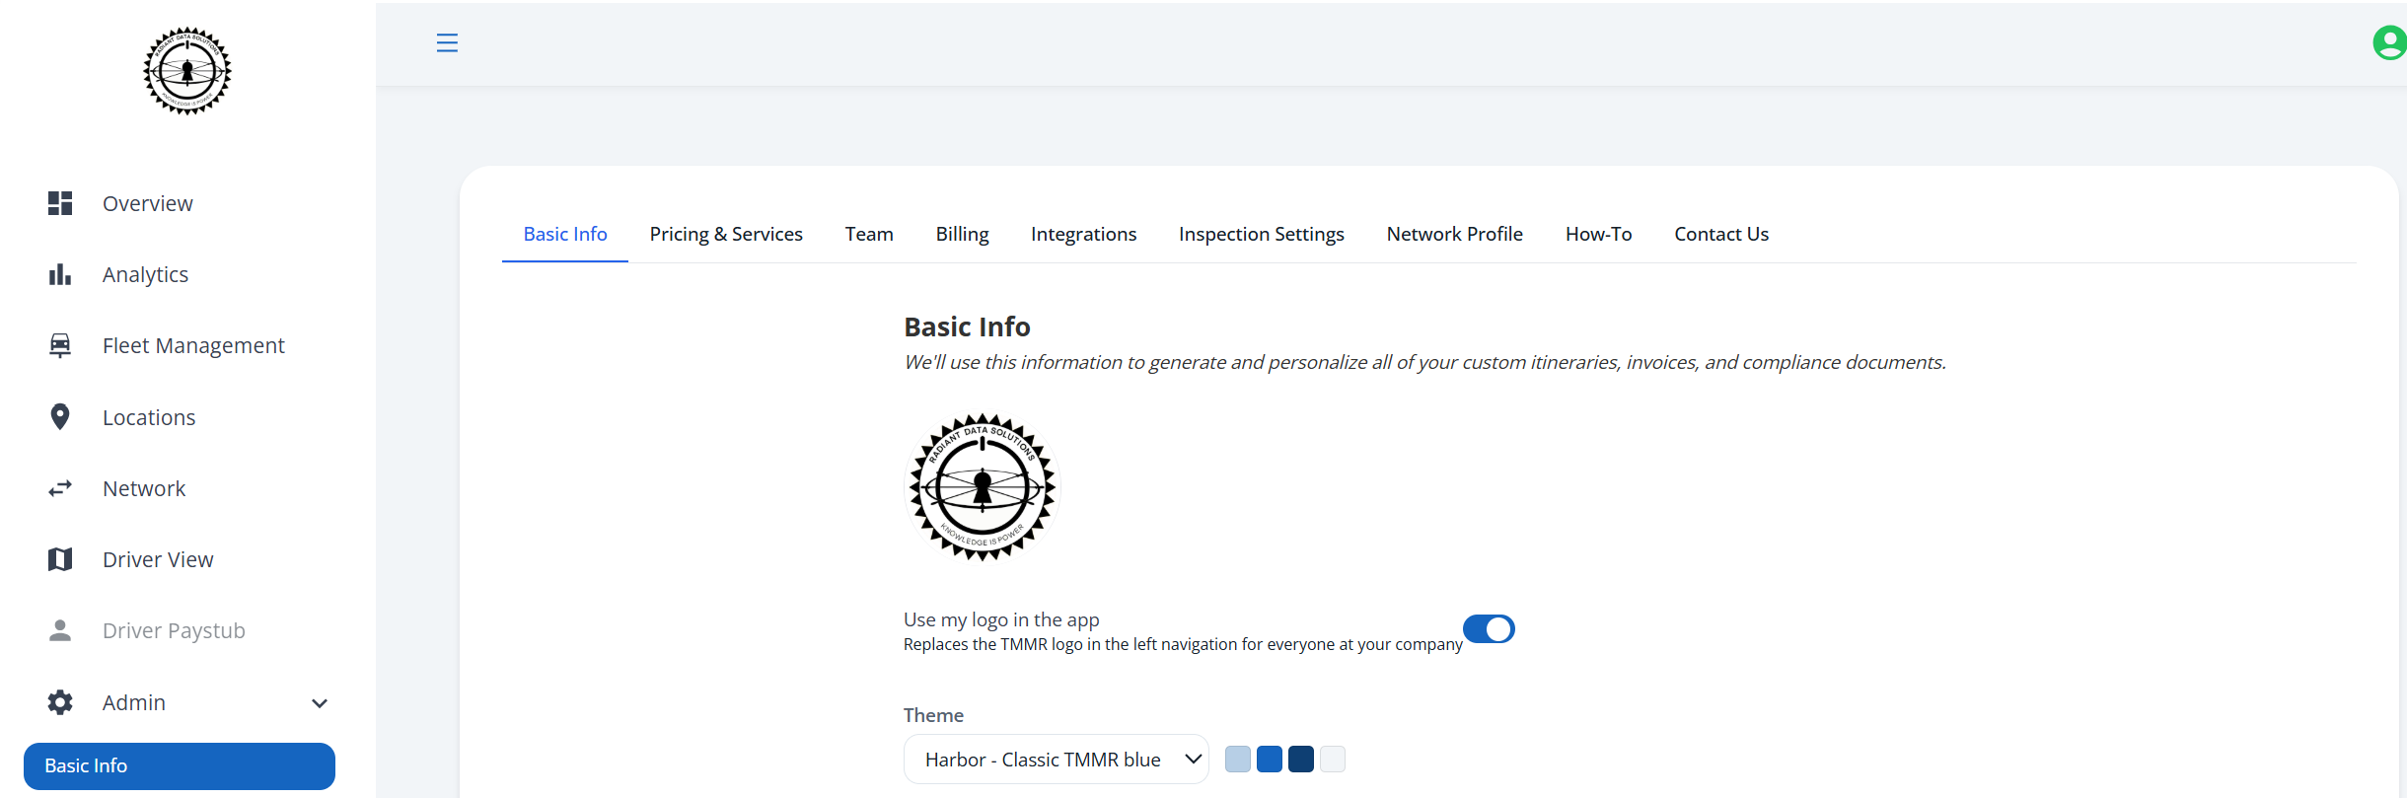Viewport: 2407px width, 798px height.
Task: Open Overview in the sidebar
Action: tap(148, 203)
